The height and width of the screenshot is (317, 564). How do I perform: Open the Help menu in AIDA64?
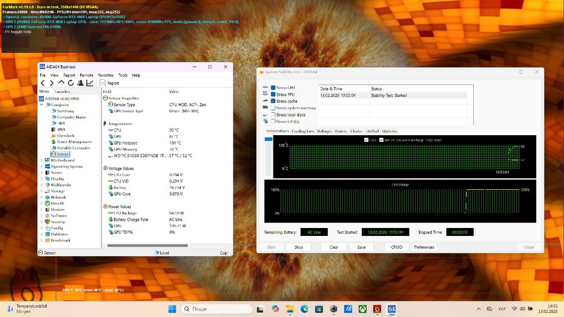[x=136, y=75]
